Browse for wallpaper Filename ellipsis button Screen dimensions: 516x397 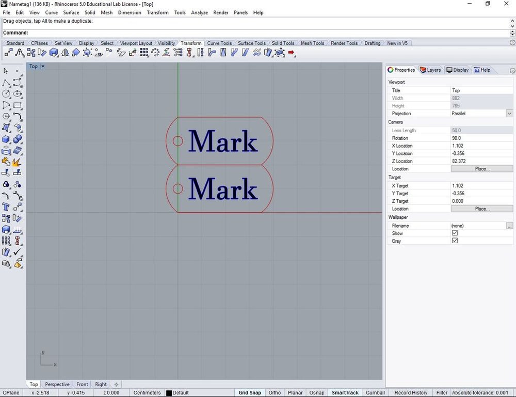coord(509,226)
